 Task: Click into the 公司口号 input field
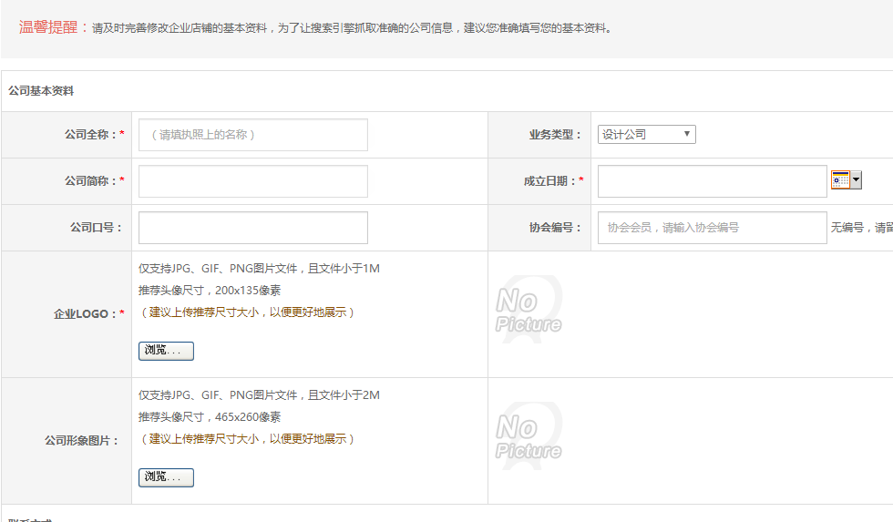tap(253, 228)
